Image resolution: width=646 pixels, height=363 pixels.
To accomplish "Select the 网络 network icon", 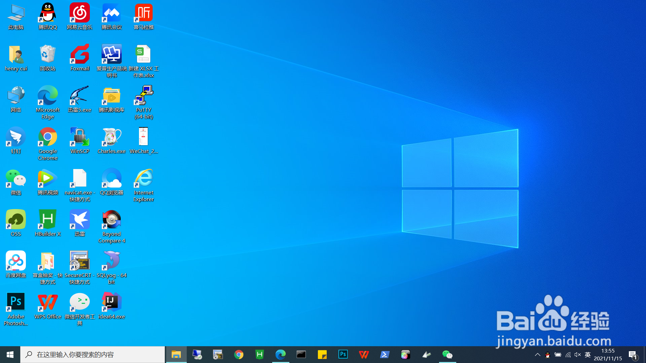I will (16, 99).
